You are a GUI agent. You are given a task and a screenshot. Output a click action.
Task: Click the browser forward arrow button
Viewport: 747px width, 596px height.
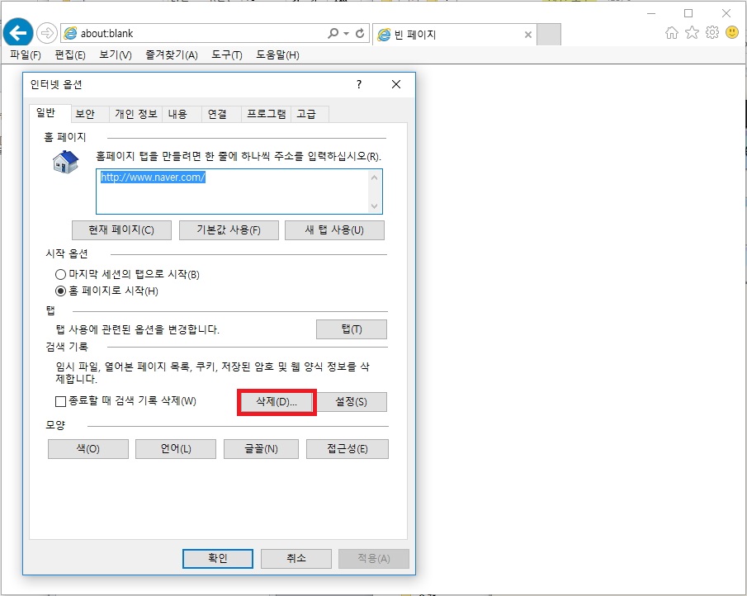pos(46,34)
